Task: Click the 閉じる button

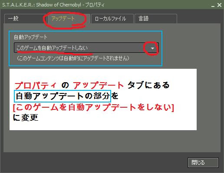Action: 203,163
